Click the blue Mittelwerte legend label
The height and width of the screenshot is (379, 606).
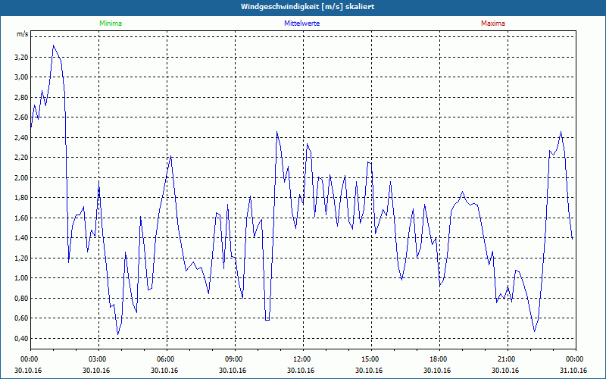(x=301, y=23)
